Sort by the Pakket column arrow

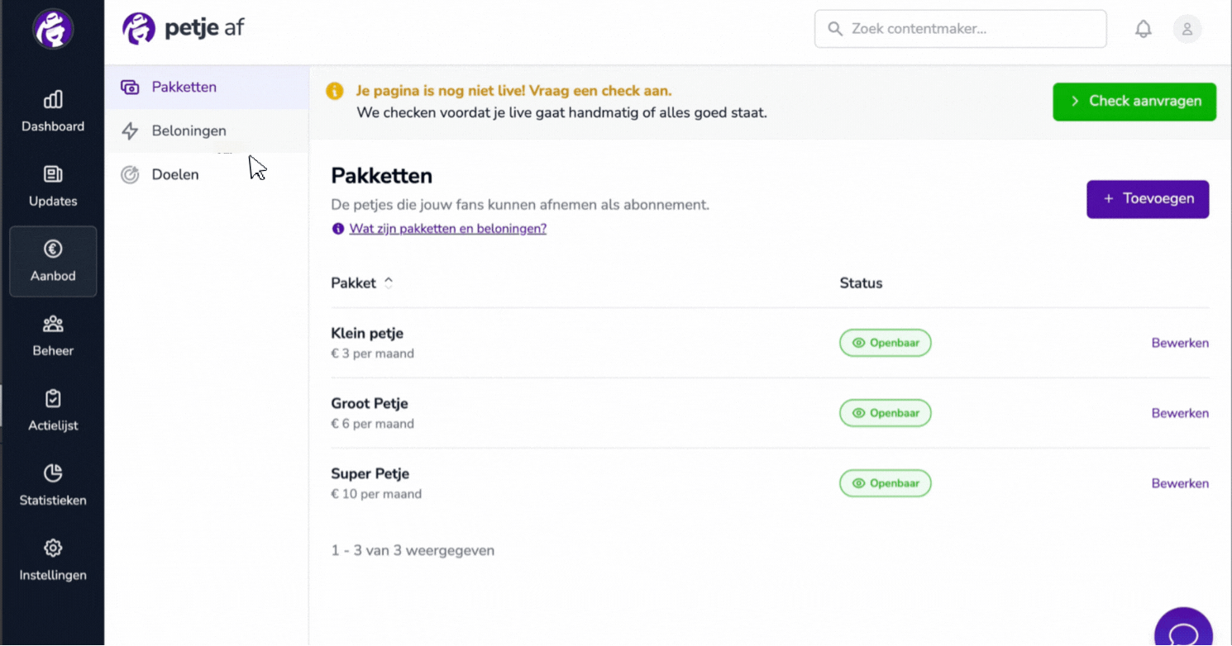coord(389,283)
